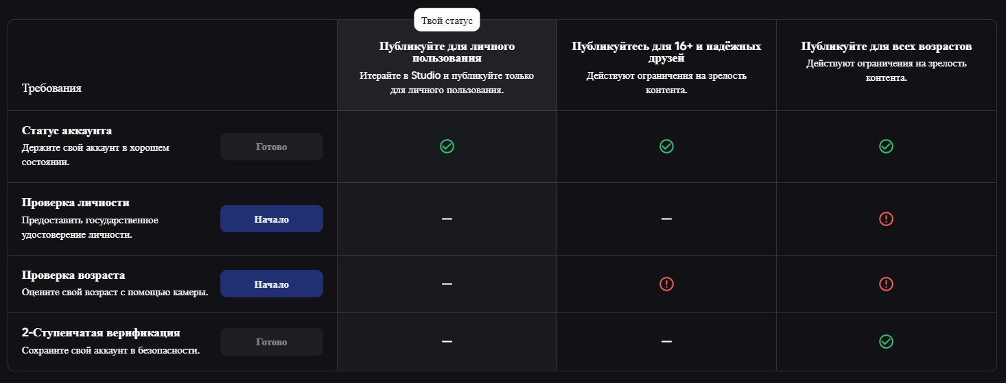Screen dimensions: 1006x383
Task: Start age verification with the Начало button
Action: 272,284
